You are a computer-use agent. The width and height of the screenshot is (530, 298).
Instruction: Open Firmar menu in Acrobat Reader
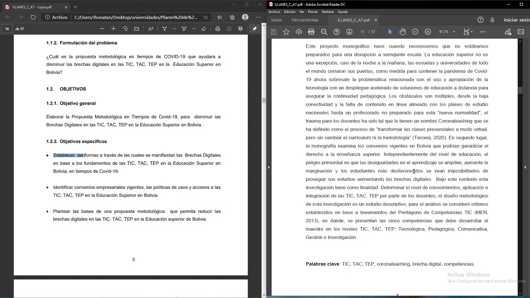tap(313, 12)
